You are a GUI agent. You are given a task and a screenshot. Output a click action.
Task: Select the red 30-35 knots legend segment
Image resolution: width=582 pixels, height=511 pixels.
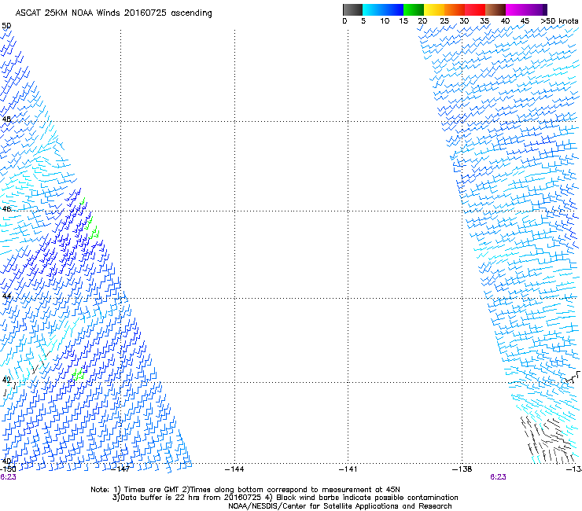coord(475,9)
